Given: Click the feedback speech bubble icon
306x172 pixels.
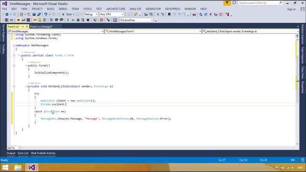Looking at the screenshot, I should coord(234,3).
